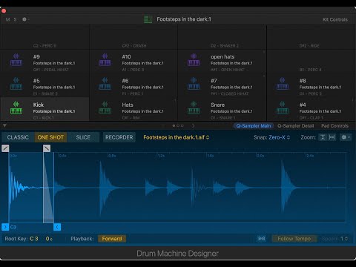Close the Drum Machine Designer window
This screenshot has width=356, height=267.
click(4, 11)
